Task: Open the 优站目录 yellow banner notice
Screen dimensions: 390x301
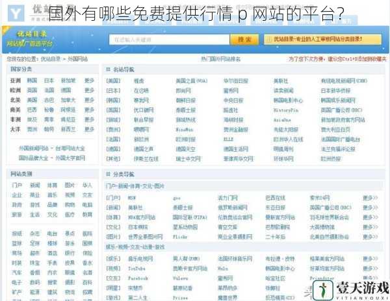Action: [x=322, y=40]
